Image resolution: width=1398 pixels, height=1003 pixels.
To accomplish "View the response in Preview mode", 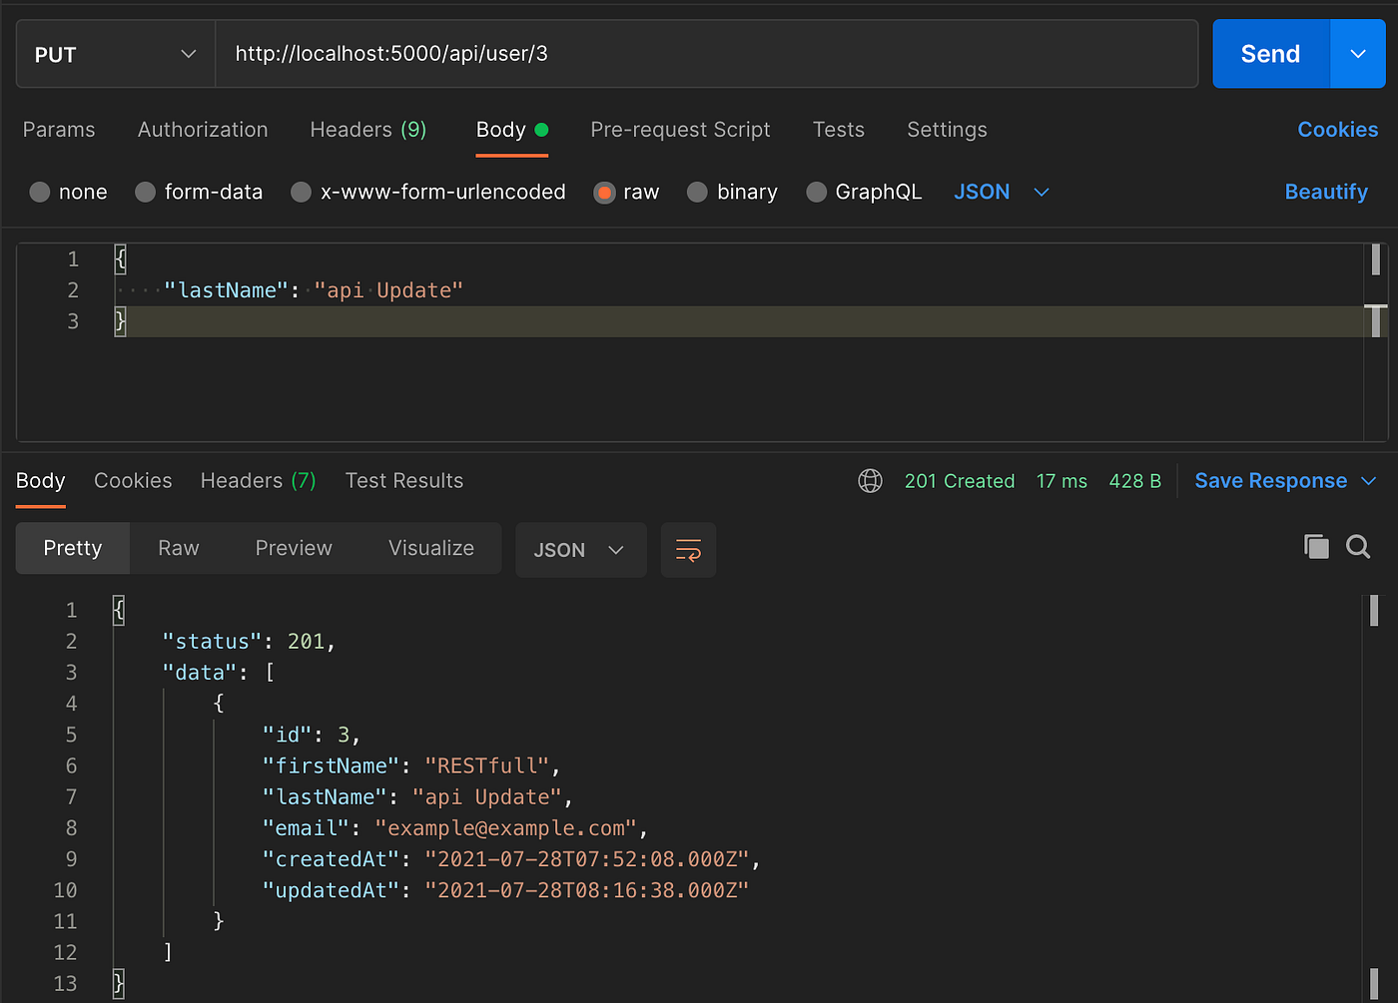I will pyautogui.click(x=293, y=548).
